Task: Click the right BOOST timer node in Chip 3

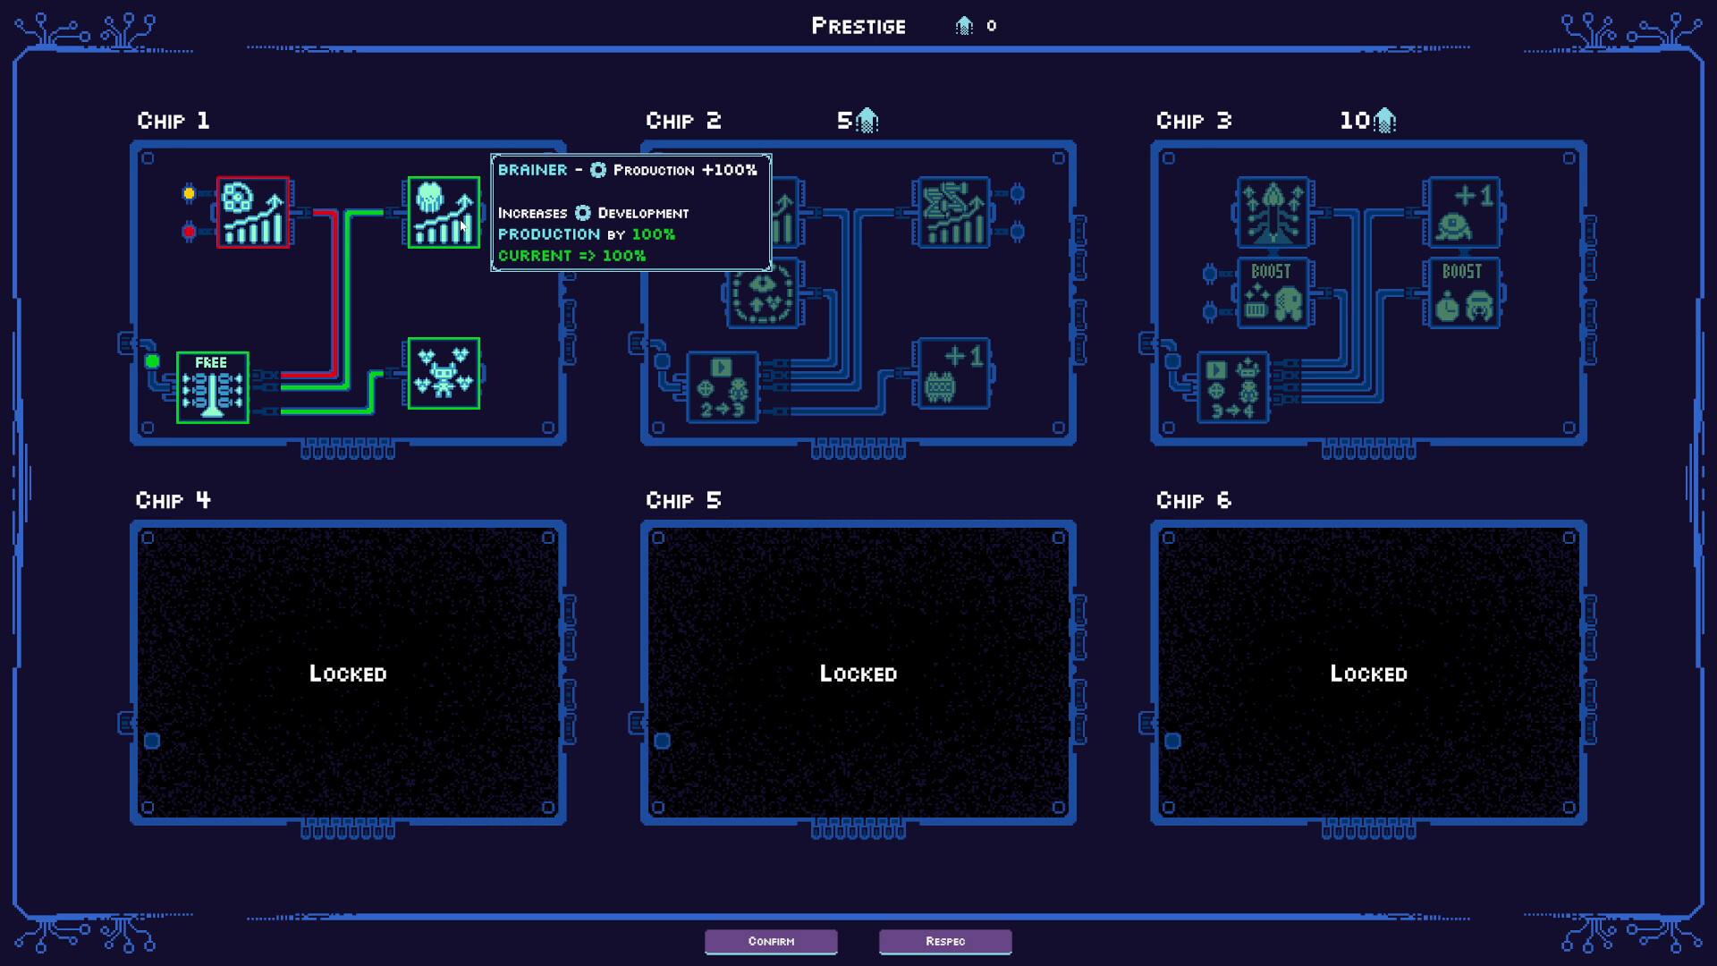Action: (1464, 292)
